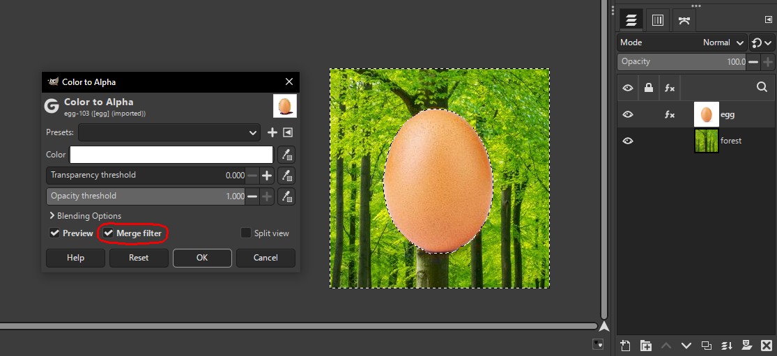This screenshot has width=777, height=356.
Task: Click the canvas navigation arrow icon
Action: click(604, 326)
